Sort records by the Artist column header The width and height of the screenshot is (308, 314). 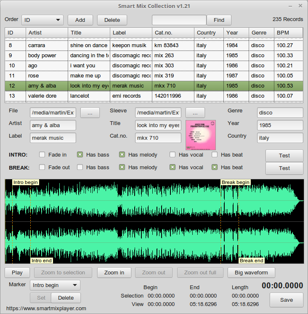pos(46,33)
